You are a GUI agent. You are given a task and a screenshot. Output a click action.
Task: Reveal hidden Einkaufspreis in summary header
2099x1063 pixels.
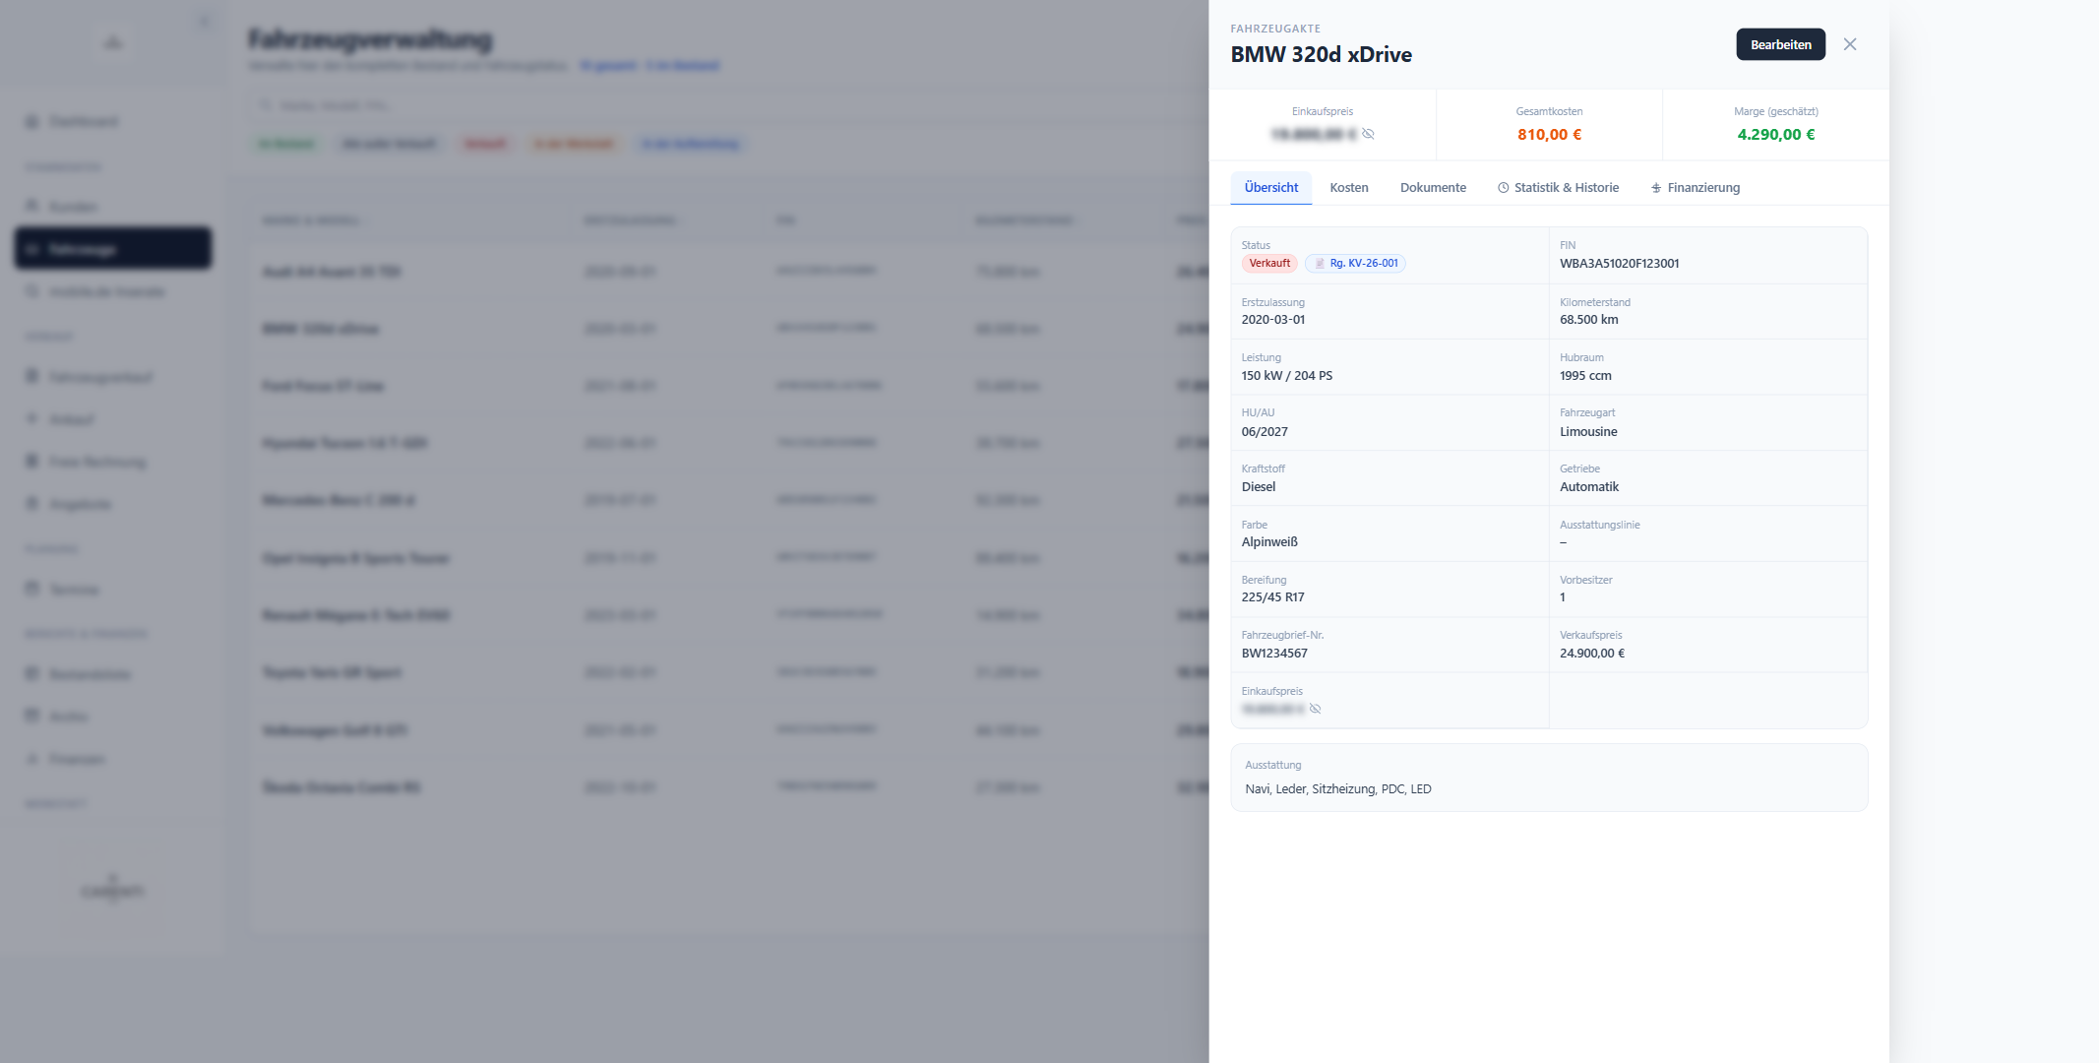tap(1368, 134)
